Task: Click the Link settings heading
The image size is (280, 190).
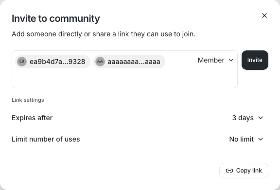Action: [28, 100]
